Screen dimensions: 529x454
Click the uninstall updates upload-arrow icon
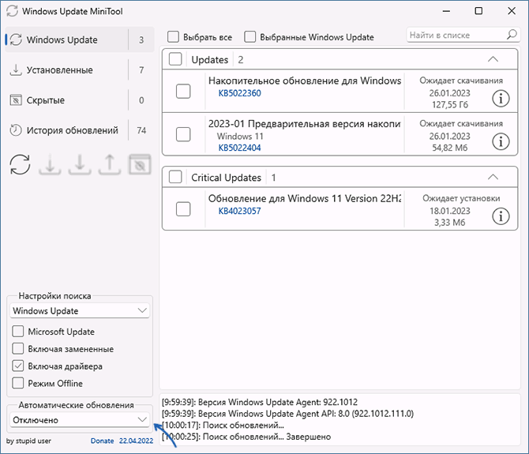(109, 164)
